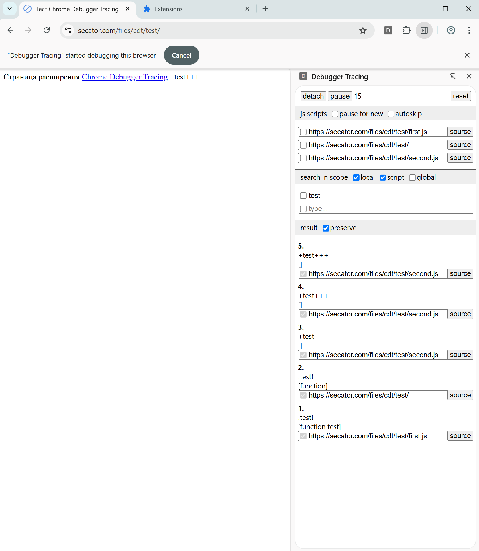Screen dimensions: 479x551
Task: Reload the current page
Action: [46, 30]
